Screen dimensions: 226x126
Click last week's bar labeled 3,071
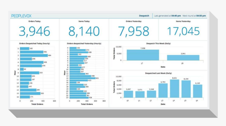tap(140, 94)
